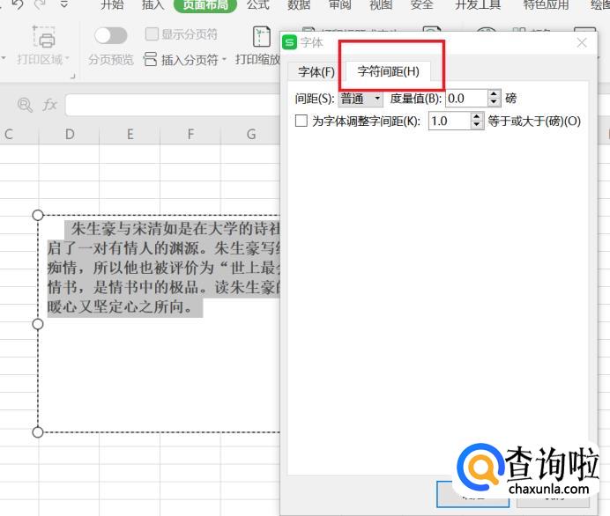
Task: Click the top-left handle of the text box
Action: click(38, 215)
